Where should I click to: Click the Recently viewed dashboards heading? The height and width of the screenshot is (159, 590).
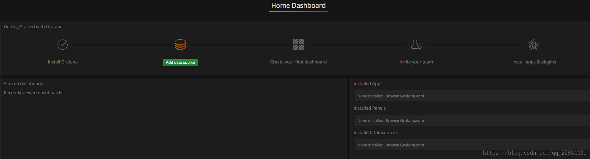[33, 93]
